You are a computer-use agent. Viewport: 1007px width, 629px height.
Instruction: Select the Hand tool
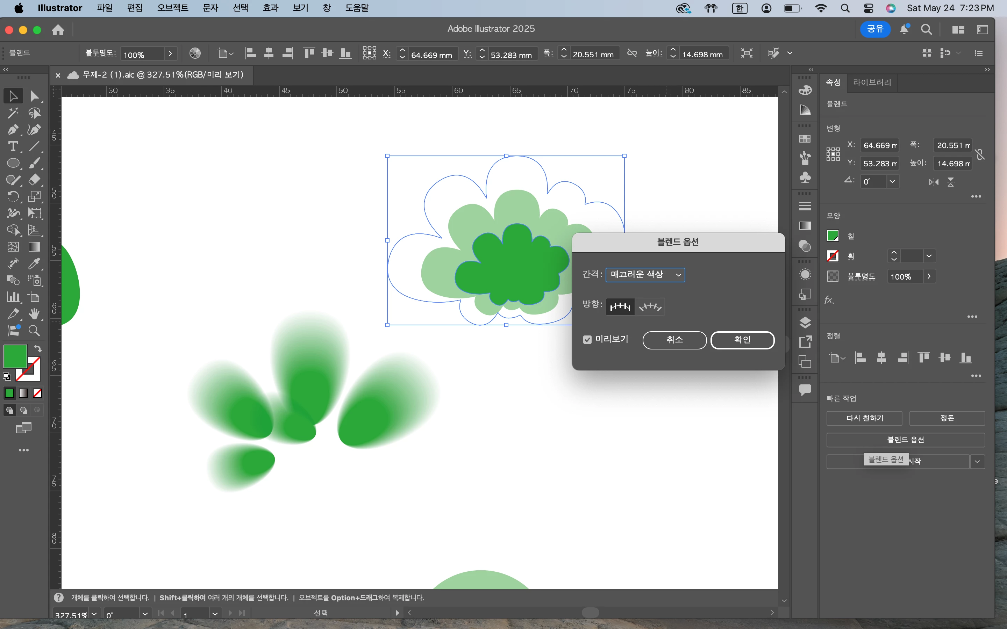point(34,314)
